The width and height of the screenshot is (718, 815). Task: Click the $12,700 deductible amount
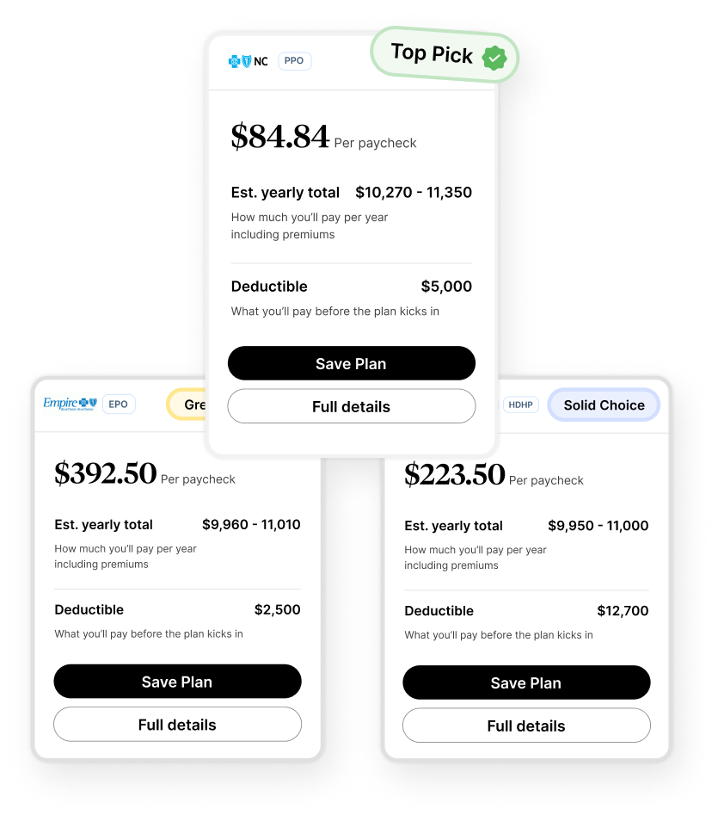[x=623, y=611]
